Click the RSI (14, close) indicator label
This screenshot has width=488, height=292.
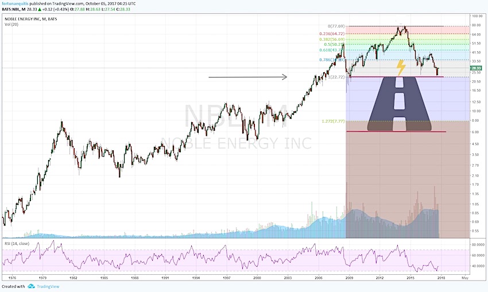point(17,243)
